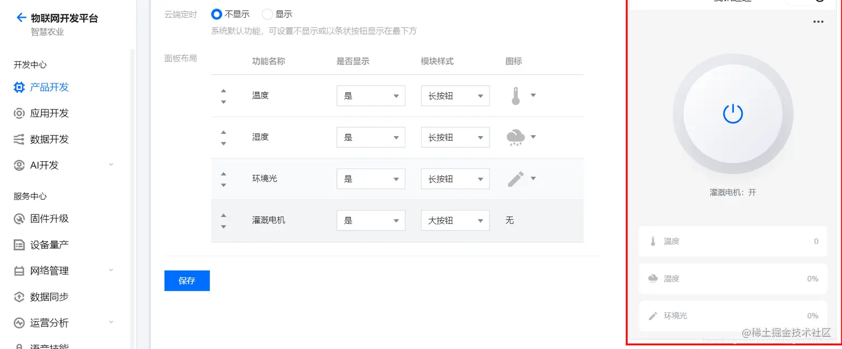842x349 pixels.
Task: Click the 产品开发 chip icon in sidebar
Action: point(19,87)
